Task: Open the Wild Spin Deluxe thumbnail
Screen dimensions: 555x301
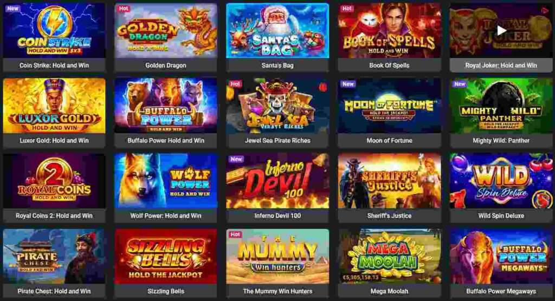Action: point(501,181)
